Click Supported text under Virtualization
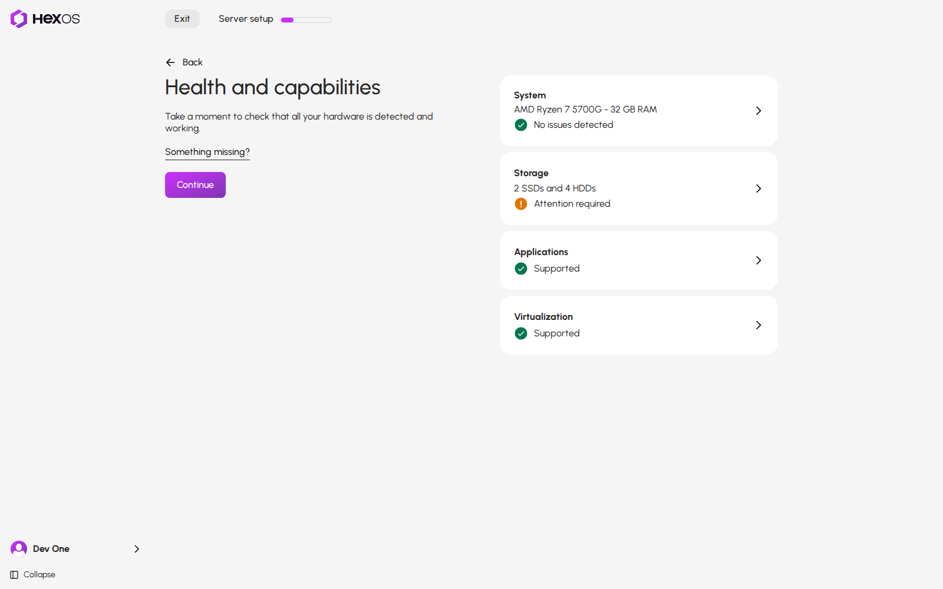Image resolution: width=943 pixels, height=589 pixels. (557, 333)
